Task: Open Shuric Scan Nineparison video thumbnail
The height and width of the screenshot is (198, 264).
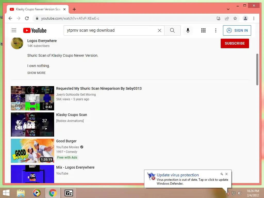Action: click(32, 98)
